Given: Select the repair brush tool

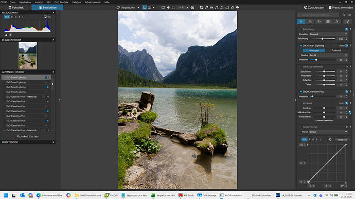Looking at the screenshot, I should click(x=232, y=8).
